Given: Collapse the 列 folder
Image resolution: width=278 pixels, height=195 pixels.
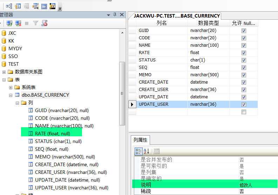Looking at the screenshot, I should click(x=17, y=103).
